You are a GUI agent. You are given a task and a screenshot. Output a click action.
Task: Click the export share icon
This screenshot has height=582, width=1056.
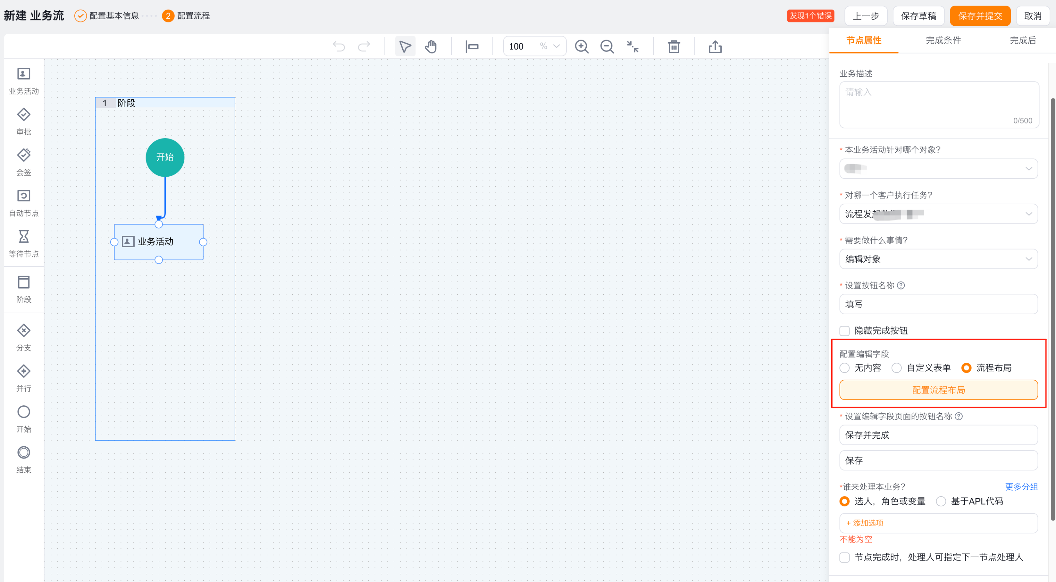pos(715,46)
